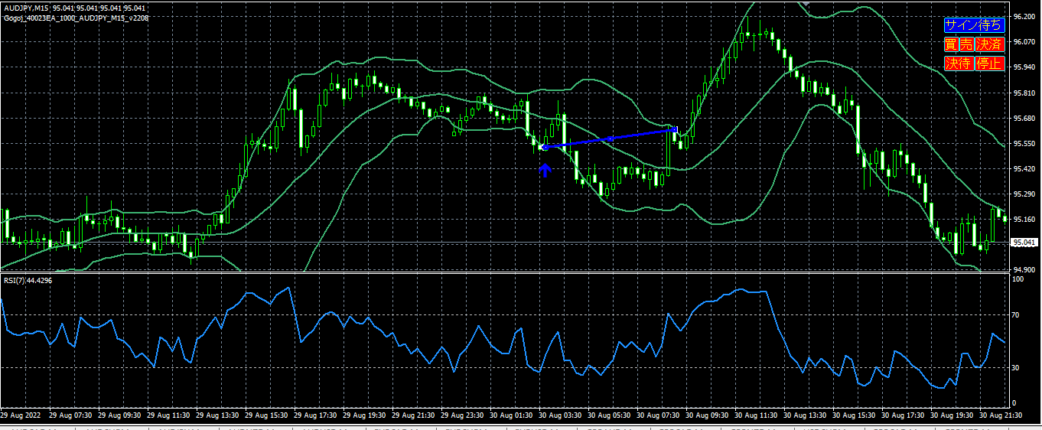Click the 94.900 price scale label

[1024, 269]
